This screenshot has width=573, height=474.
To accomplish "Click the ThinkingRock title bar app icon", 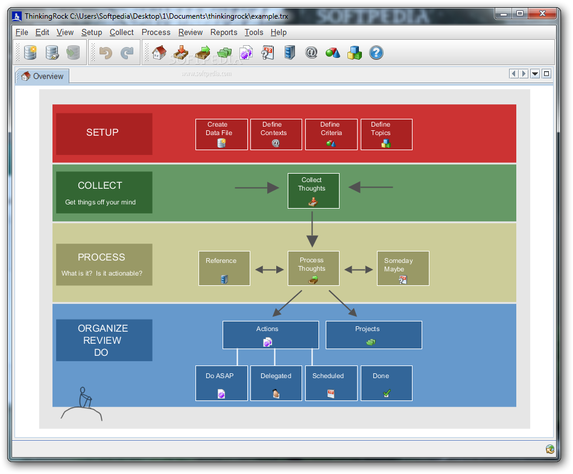I will click(x=16, y=16).
